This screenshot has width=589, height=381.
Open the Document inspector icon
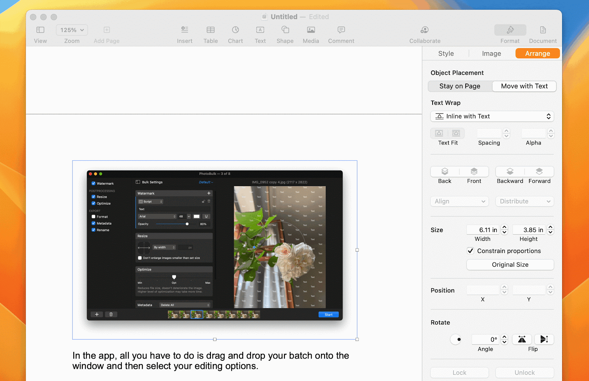543,30
